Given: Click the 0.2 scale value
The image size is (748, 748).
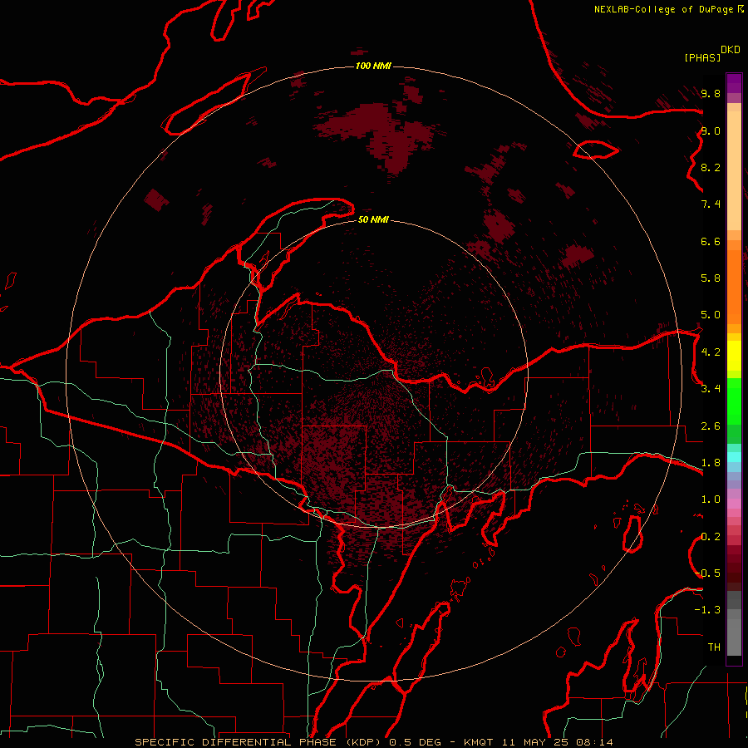Looking at the screenshot, I should [711, 537].
